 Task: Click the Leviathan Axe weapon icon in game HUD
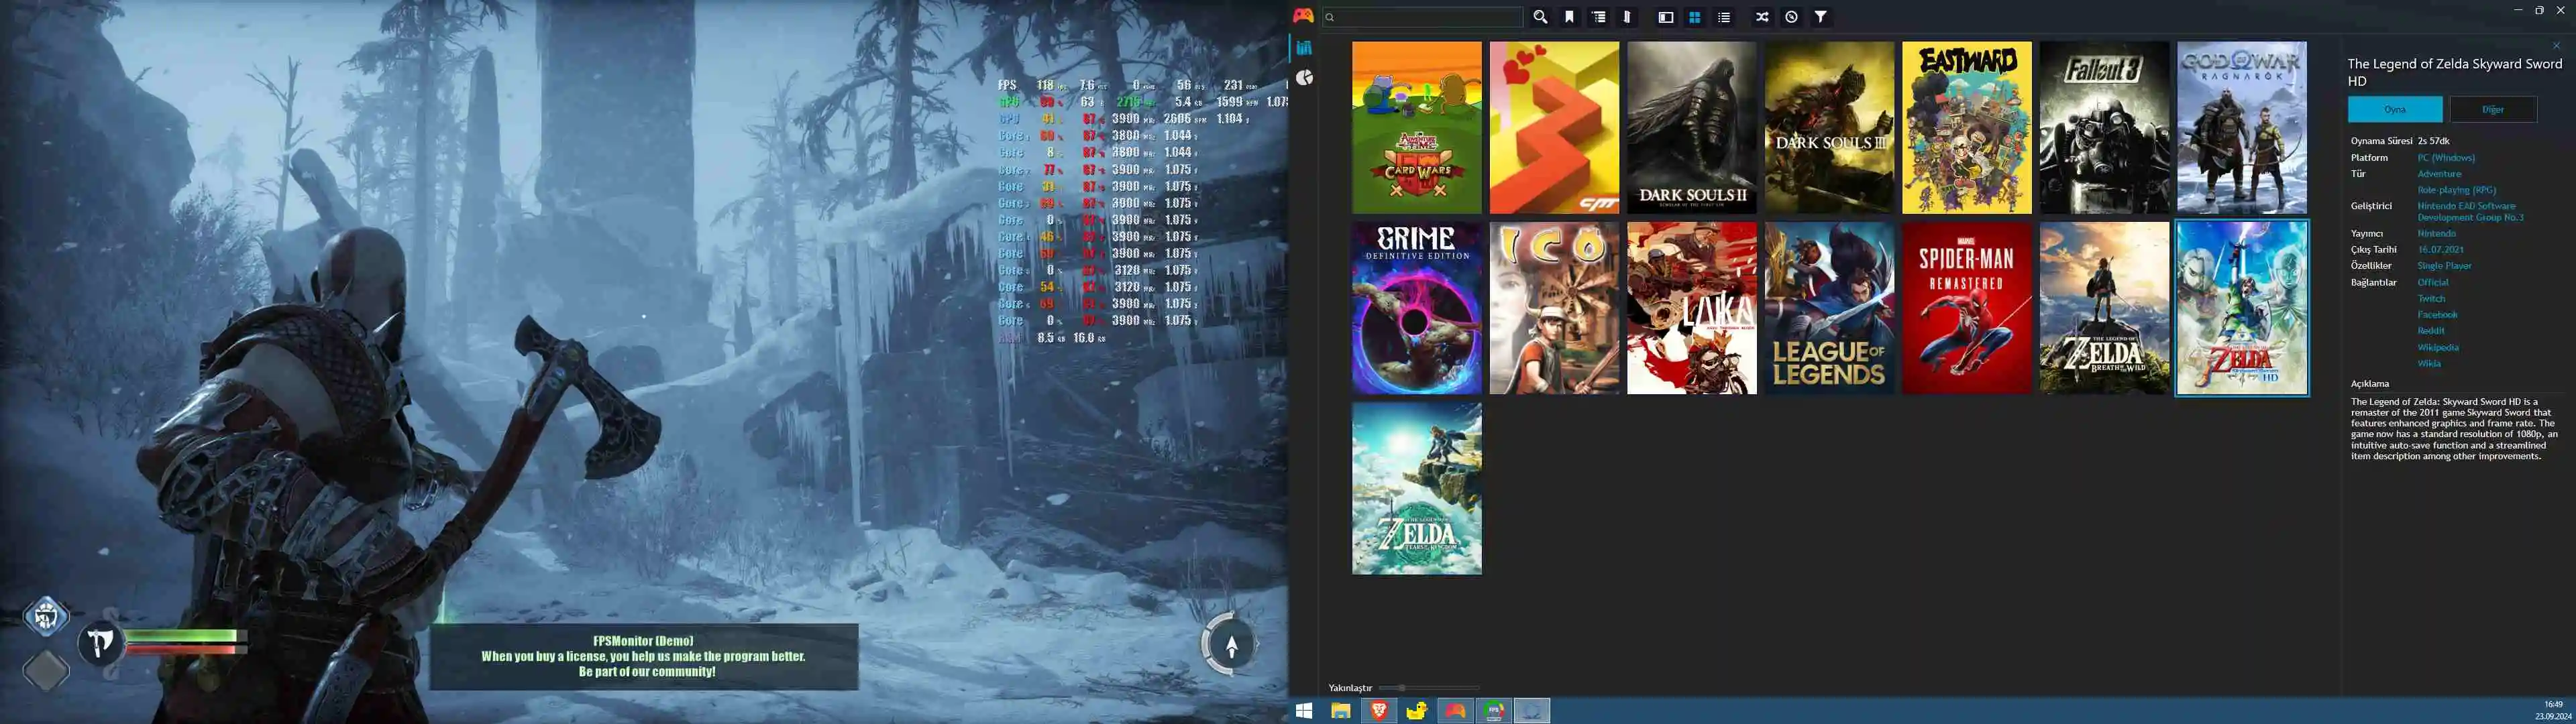100,643
